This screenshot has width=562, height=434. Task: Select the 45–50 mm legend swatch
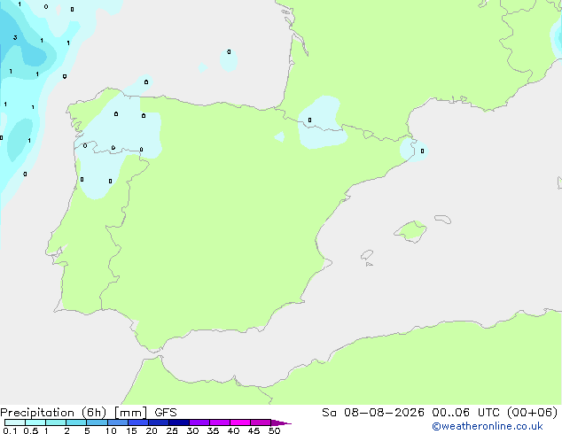click(x=261, y=422)
